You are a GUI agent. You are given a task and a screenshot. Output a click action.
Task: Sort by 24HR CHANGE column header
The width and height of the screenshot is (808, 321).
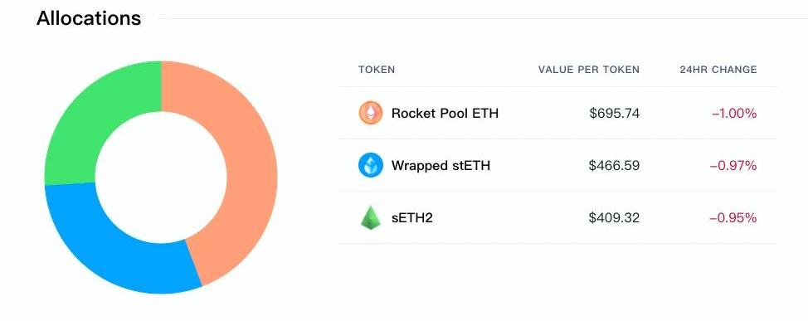tap(718, 70)
